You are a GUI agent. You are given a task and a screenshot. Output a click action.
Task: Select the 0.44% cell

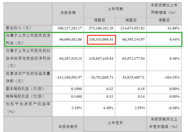tap(174, 39)
